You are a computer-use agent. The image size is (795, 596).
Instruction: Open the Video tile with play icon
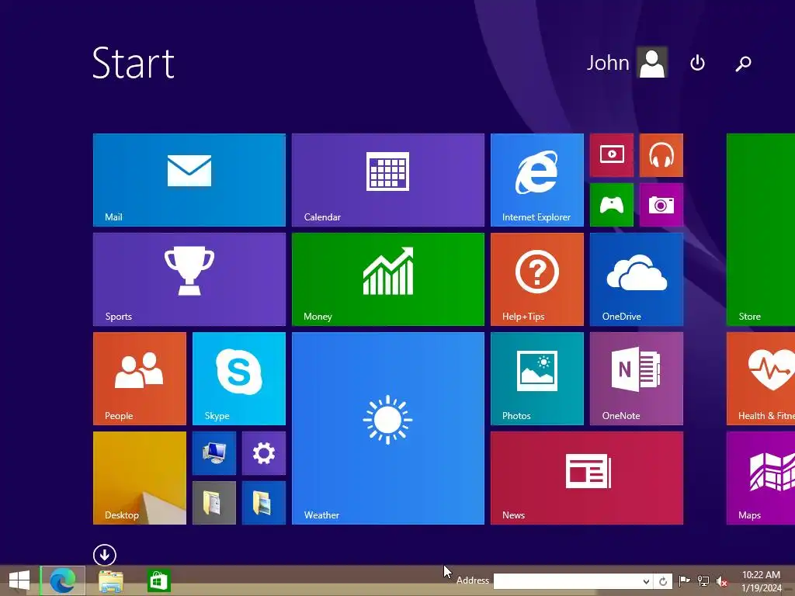tap(612, 155)
